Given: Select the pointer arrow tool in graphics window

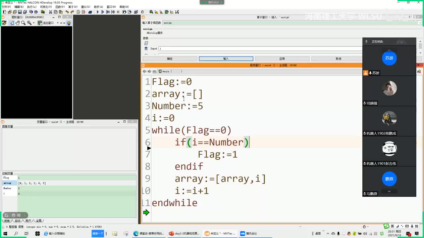Looking at the screenshot, I should tap(12, 23).
